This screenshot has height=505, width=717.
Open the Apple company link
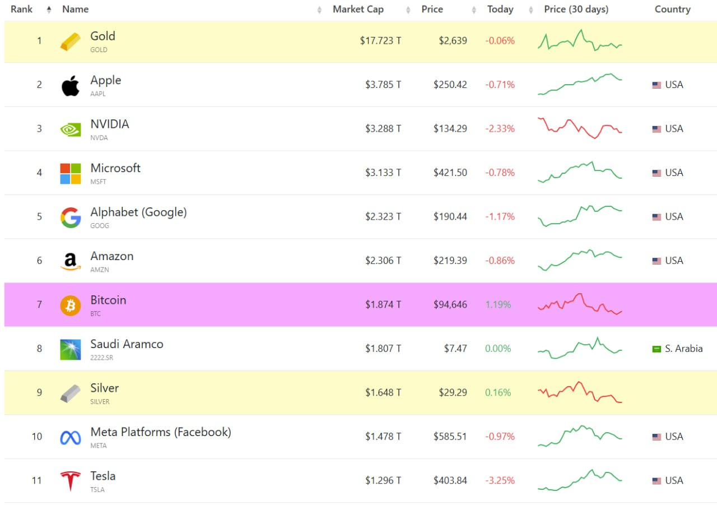106,81
